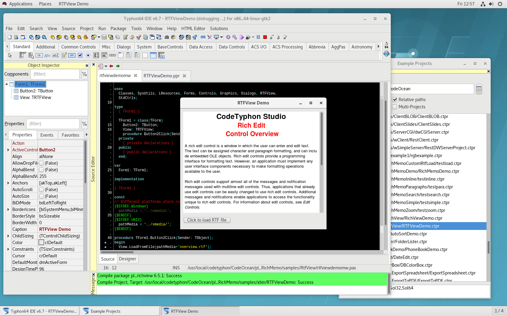
Task: Toggle the AlphaBlend property checkbox
Action: (41, 170)
